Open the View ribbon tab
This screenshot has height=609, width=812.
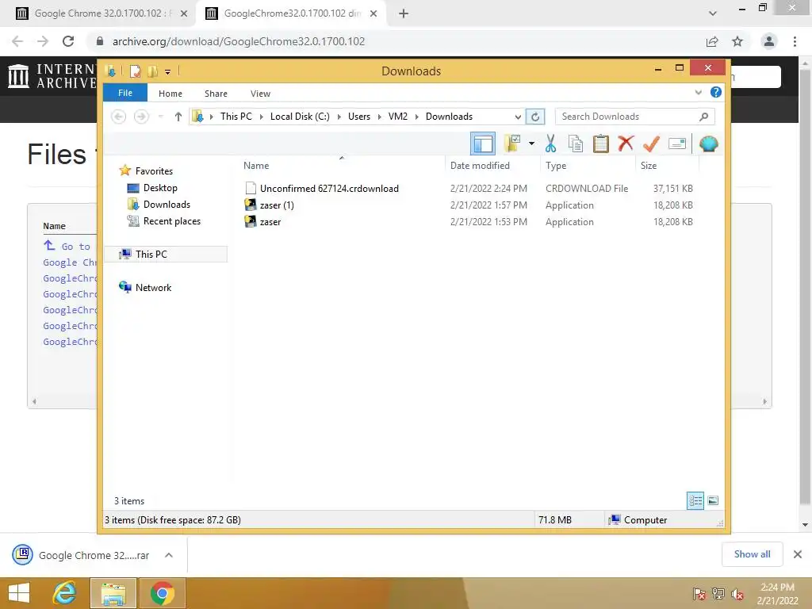click(x=260, y=94)
